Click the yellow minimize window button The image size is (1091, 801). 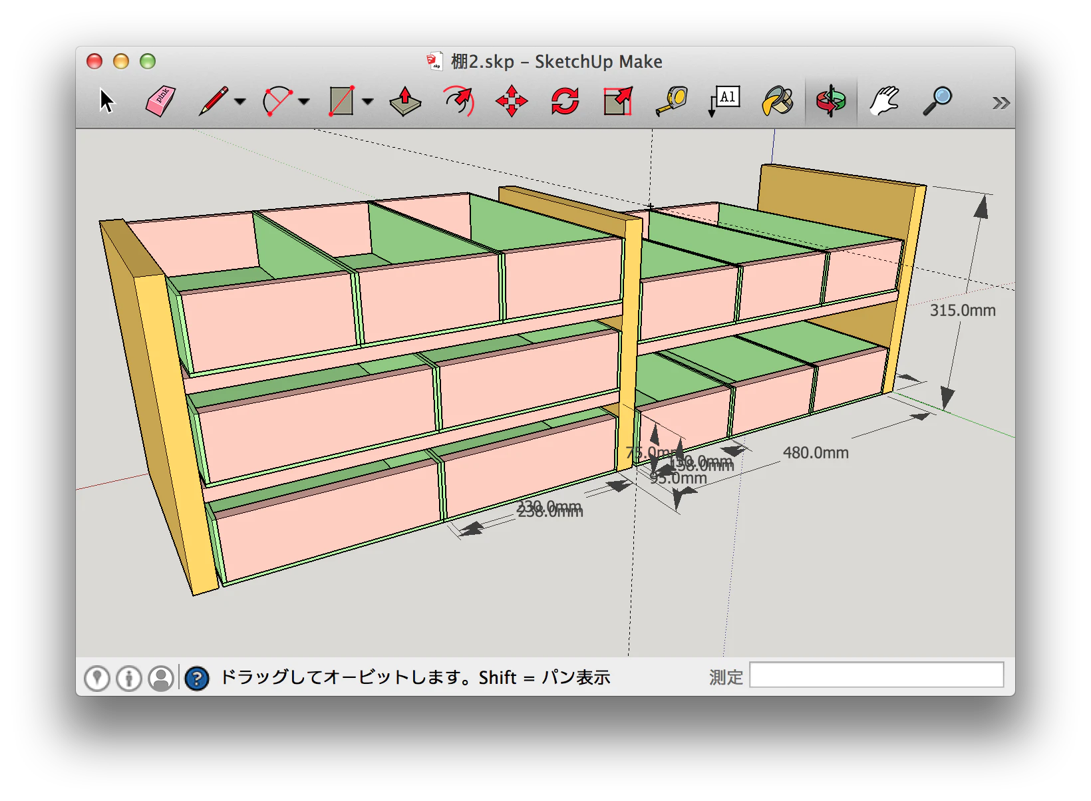coord(121,61)
